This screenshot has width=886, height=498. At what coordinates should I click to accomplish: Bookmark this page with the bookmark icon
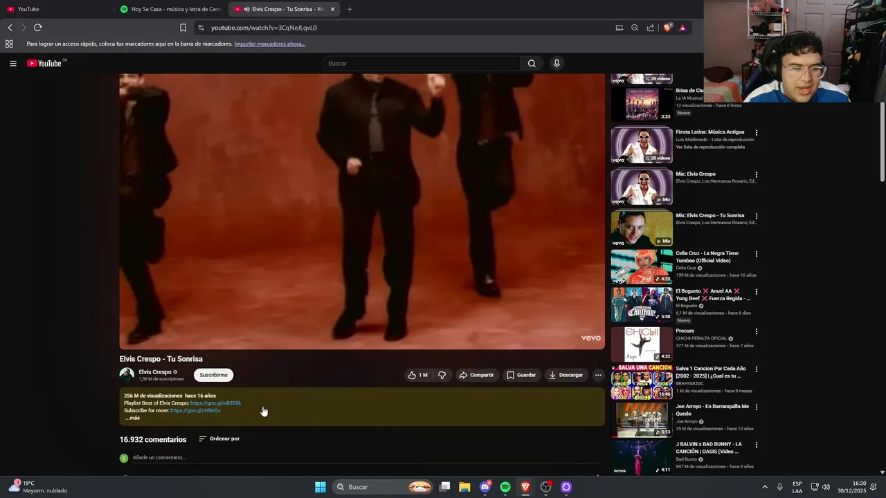tap(183, 28)
